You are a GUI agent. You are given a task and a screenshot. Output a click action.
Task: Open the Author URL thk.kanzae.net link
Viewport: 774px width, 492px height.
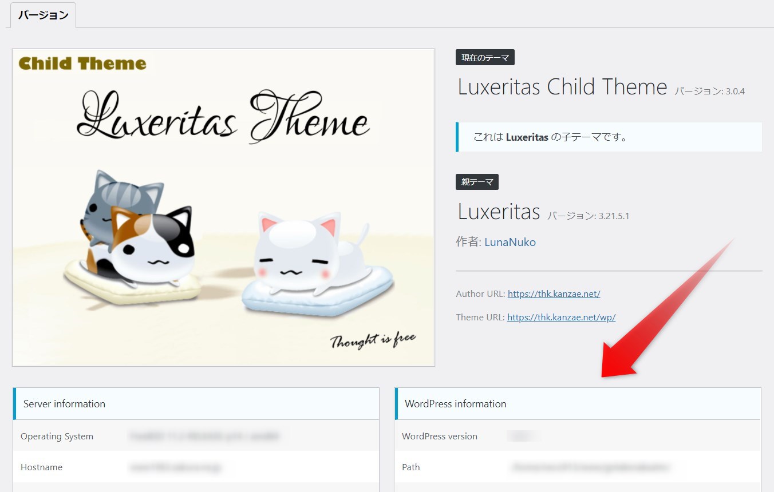click(554, 294)
